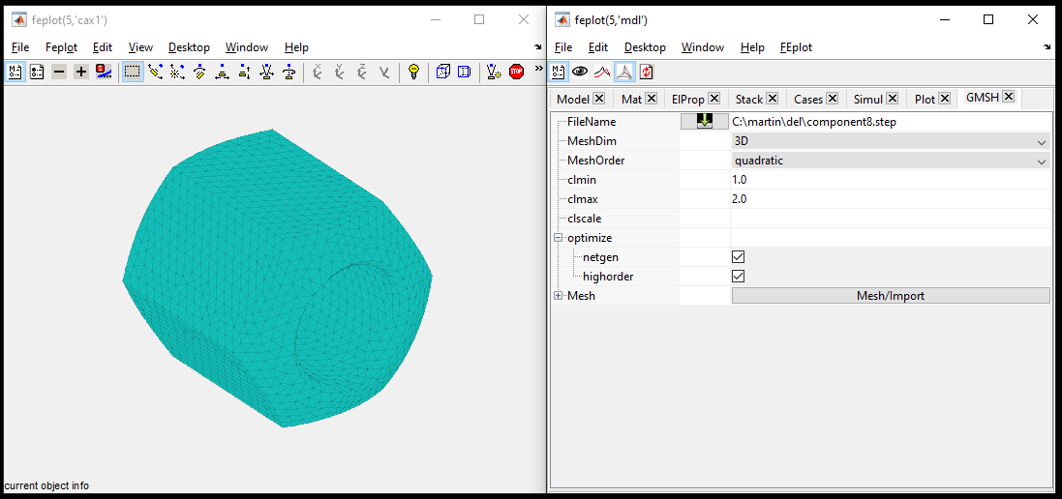Click the clmax value field
The image size is (1062, 499).
[x=890, y=199]
